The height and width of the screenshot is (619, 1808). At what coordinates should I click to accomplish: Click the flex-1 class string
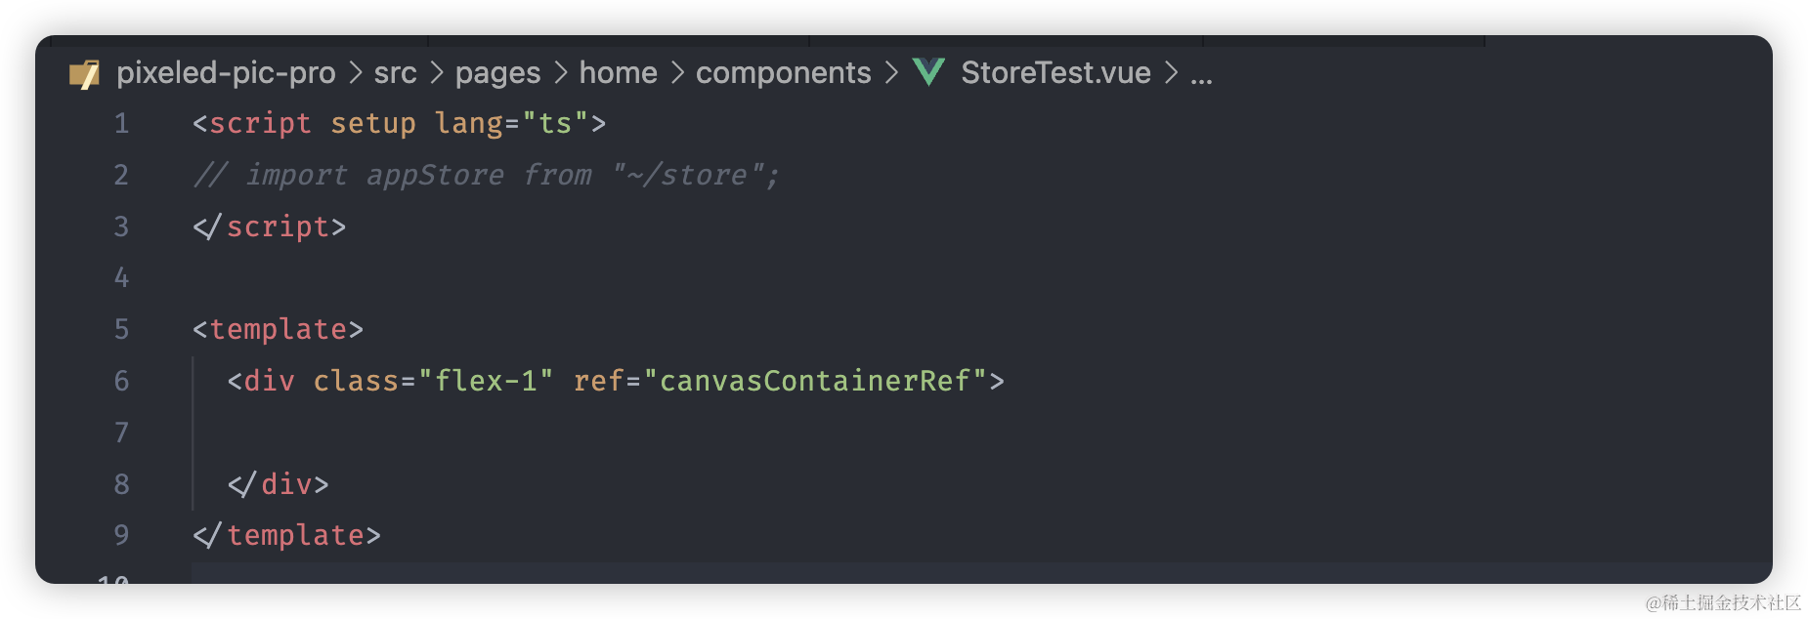(486, 381)
